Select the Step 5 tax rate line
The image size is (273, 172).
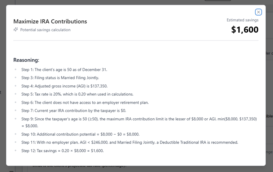pos(77,94)
